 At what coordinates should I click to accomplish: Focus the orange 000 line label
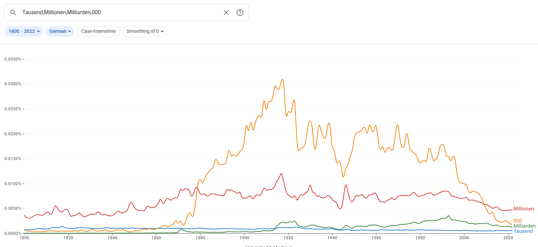point(518,221)
